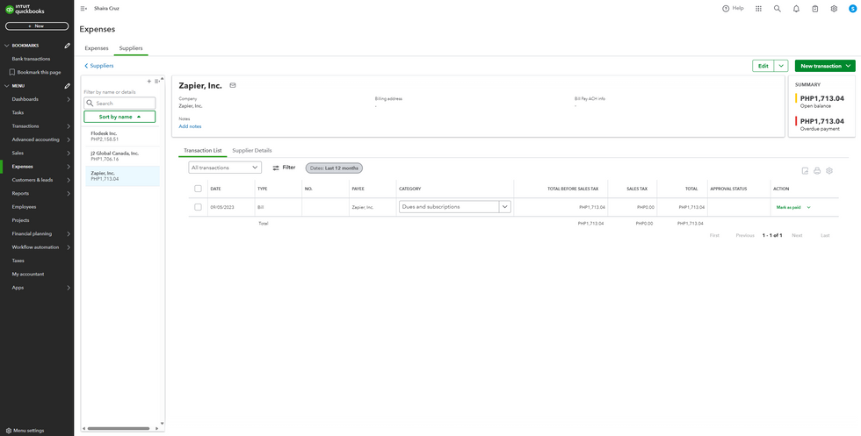Viewport: 861px width, 436px height.
Task: Click the QuickBooks logo
Action: (x=25, y=9)
